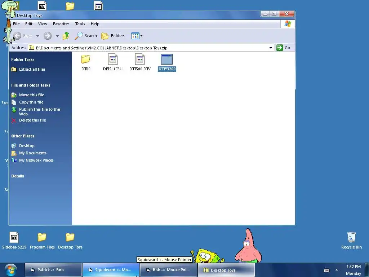
Task: Click the Move this file icon
Action: click(x=14, y=95)
